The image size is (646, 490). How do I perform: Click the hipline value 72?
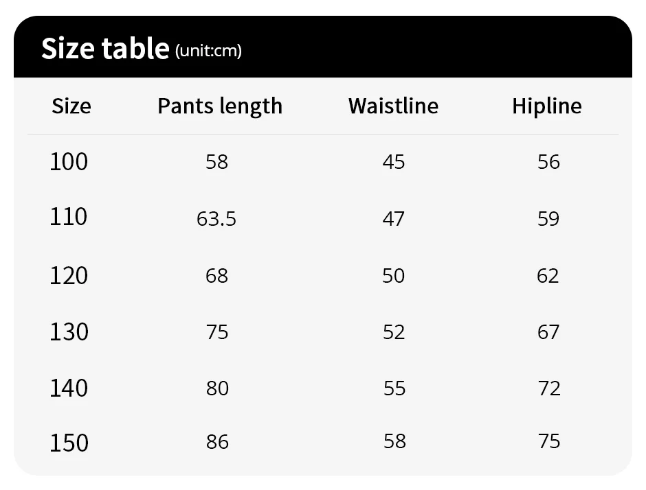pos(549,388)
